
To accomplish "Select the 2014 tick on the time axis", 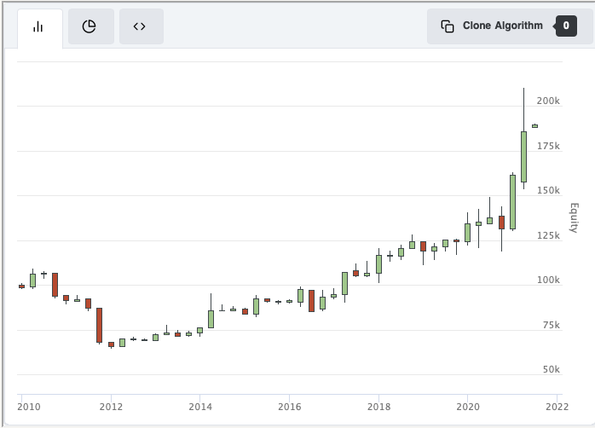I will click(199, 406).
